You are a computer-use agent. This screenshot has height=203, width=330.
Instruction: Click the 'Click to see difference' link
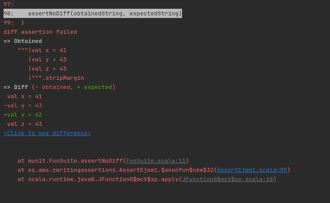click(47, 133)
